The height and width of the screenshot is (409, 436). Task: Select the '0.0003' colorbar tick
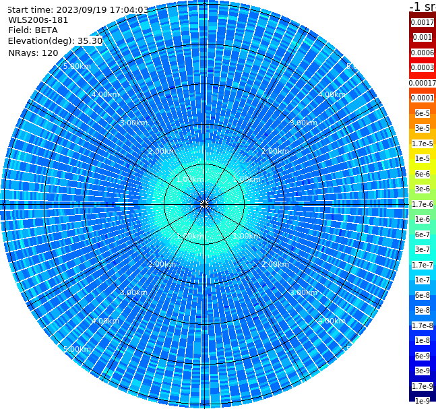tap(423, 67)
